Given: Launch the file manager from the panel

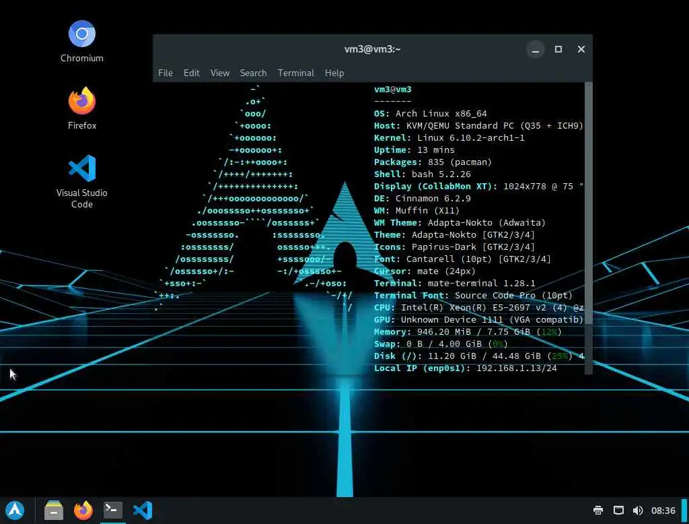Looking at the screenshot, I should 54,511.
